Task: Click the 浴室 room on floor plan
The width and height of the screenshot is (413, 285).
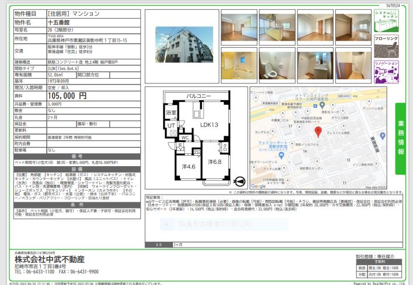Action: [171, 112]
